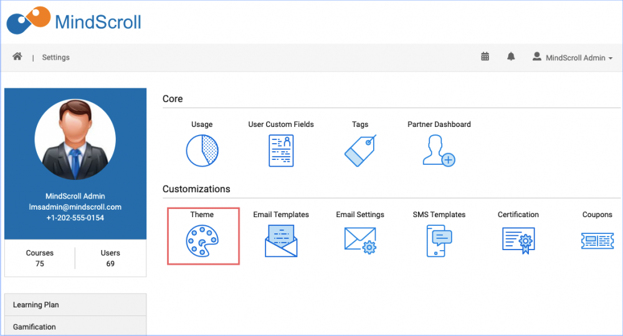
Task: Open the calendar icon in header
Action: [485, 57]
